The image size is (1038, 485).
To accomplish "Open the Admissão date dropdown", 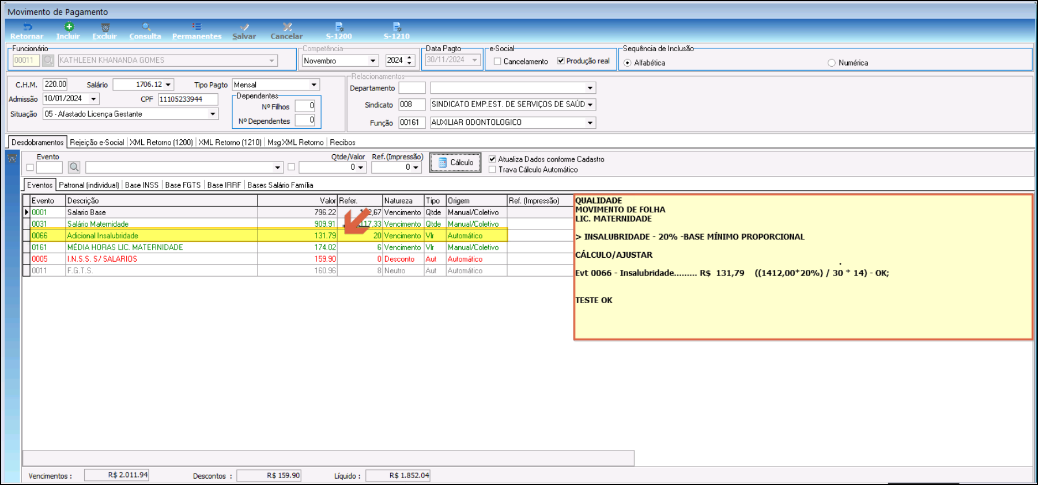I will pos(93,99).
